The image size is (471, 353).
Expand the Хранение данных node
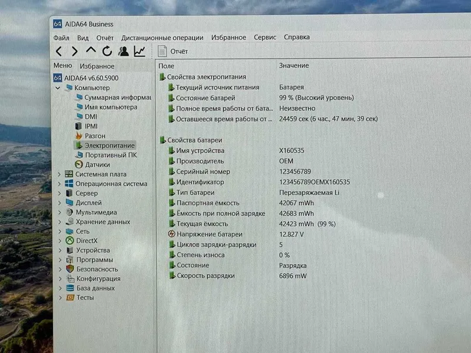(59, 222)
